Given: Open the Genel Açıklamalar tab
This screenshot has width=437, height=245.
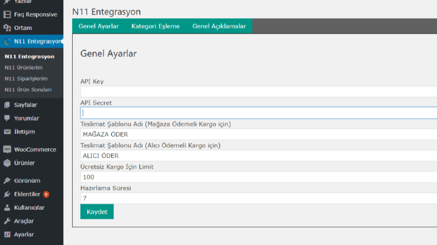Looking at the screenshot, I should [x=219, y=26].
